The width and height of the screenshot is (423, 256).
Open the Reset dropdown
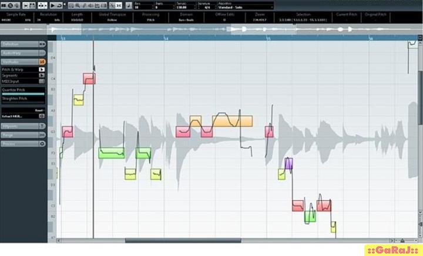point(40,110)
